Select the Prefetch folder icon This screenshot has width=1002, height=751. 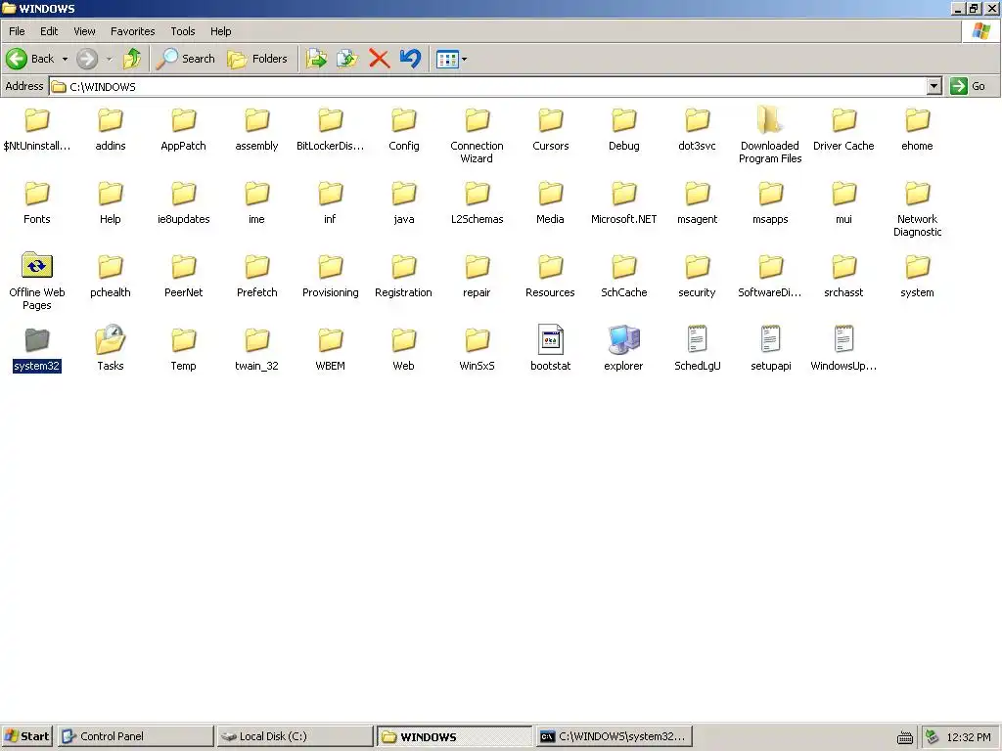(257, 266)
